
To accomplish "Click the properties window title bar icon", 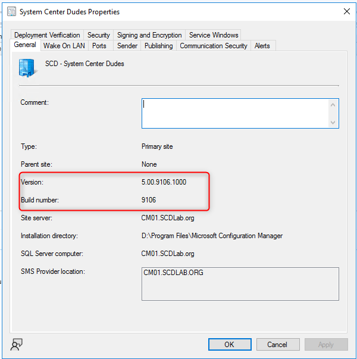I will (12, 11).
